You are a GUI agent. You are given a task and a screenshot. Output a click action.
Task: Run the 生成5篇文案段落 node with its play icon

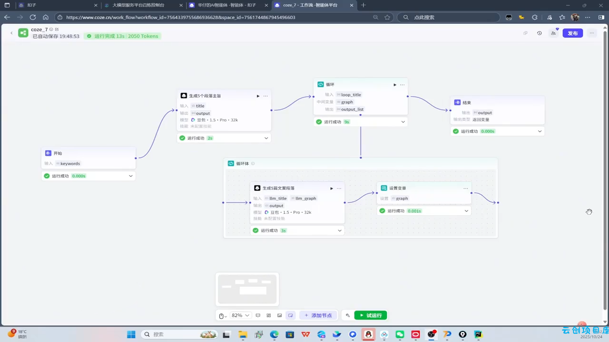pos(332,188)
